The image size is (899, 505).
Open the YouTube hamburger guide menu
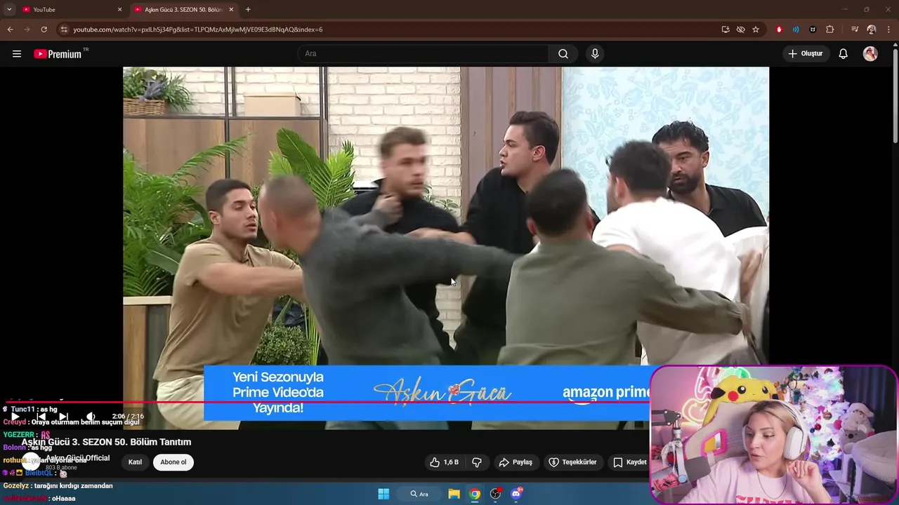coord(17,54)
